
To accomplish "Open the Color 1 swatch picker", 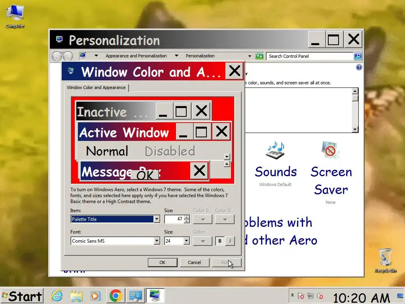I will pos(203,219).
